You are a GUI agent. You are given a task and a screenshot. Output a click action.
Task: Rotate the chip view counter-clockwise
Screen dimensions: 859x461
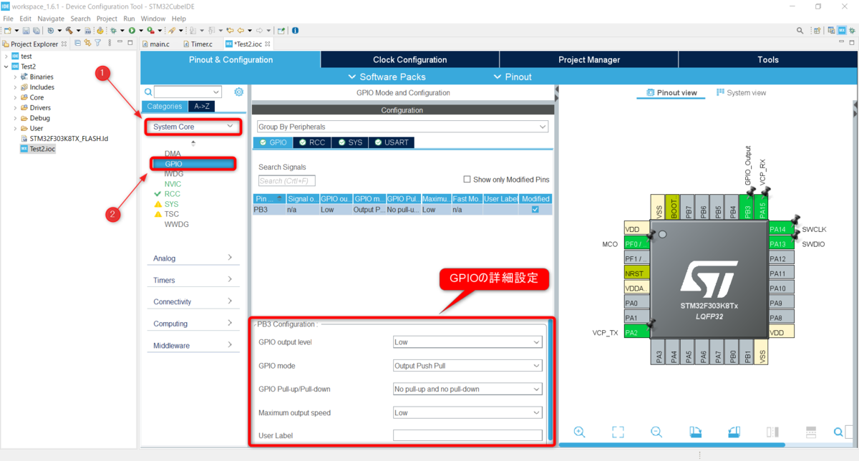[x=734, y=432]
